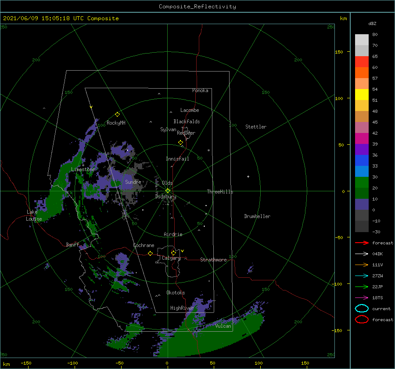Select orange swatch between 60 and 57 dBZ

[x=362, y=73]
